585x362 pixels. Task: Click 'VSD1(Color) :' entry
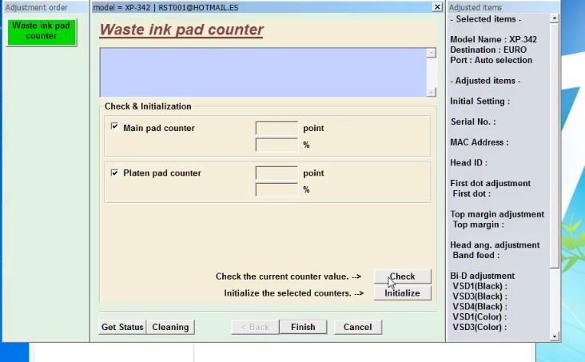tap(480, 316)
